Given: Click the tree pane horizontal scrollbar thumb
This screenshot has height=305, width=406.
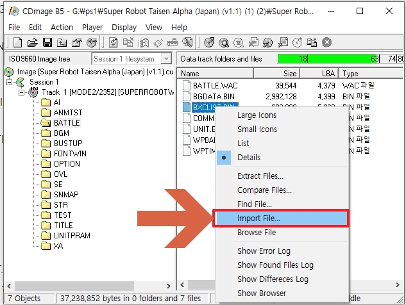Looking at the screenshot, I should pyautogui.click(x=74, y=286).
